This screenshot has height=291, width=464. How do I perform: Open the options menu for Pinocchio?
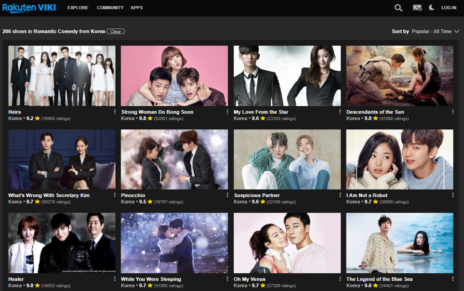click(x=227, y=195)
